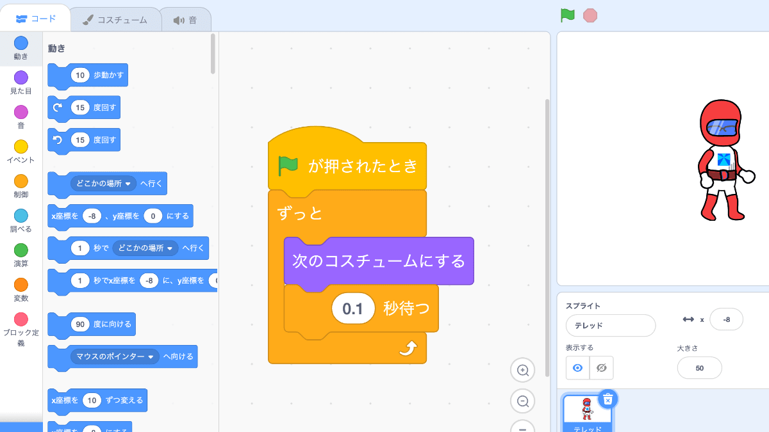Select the ブロック定義 category
This screenshot has height=432, width=769.
tap(21, 330)
